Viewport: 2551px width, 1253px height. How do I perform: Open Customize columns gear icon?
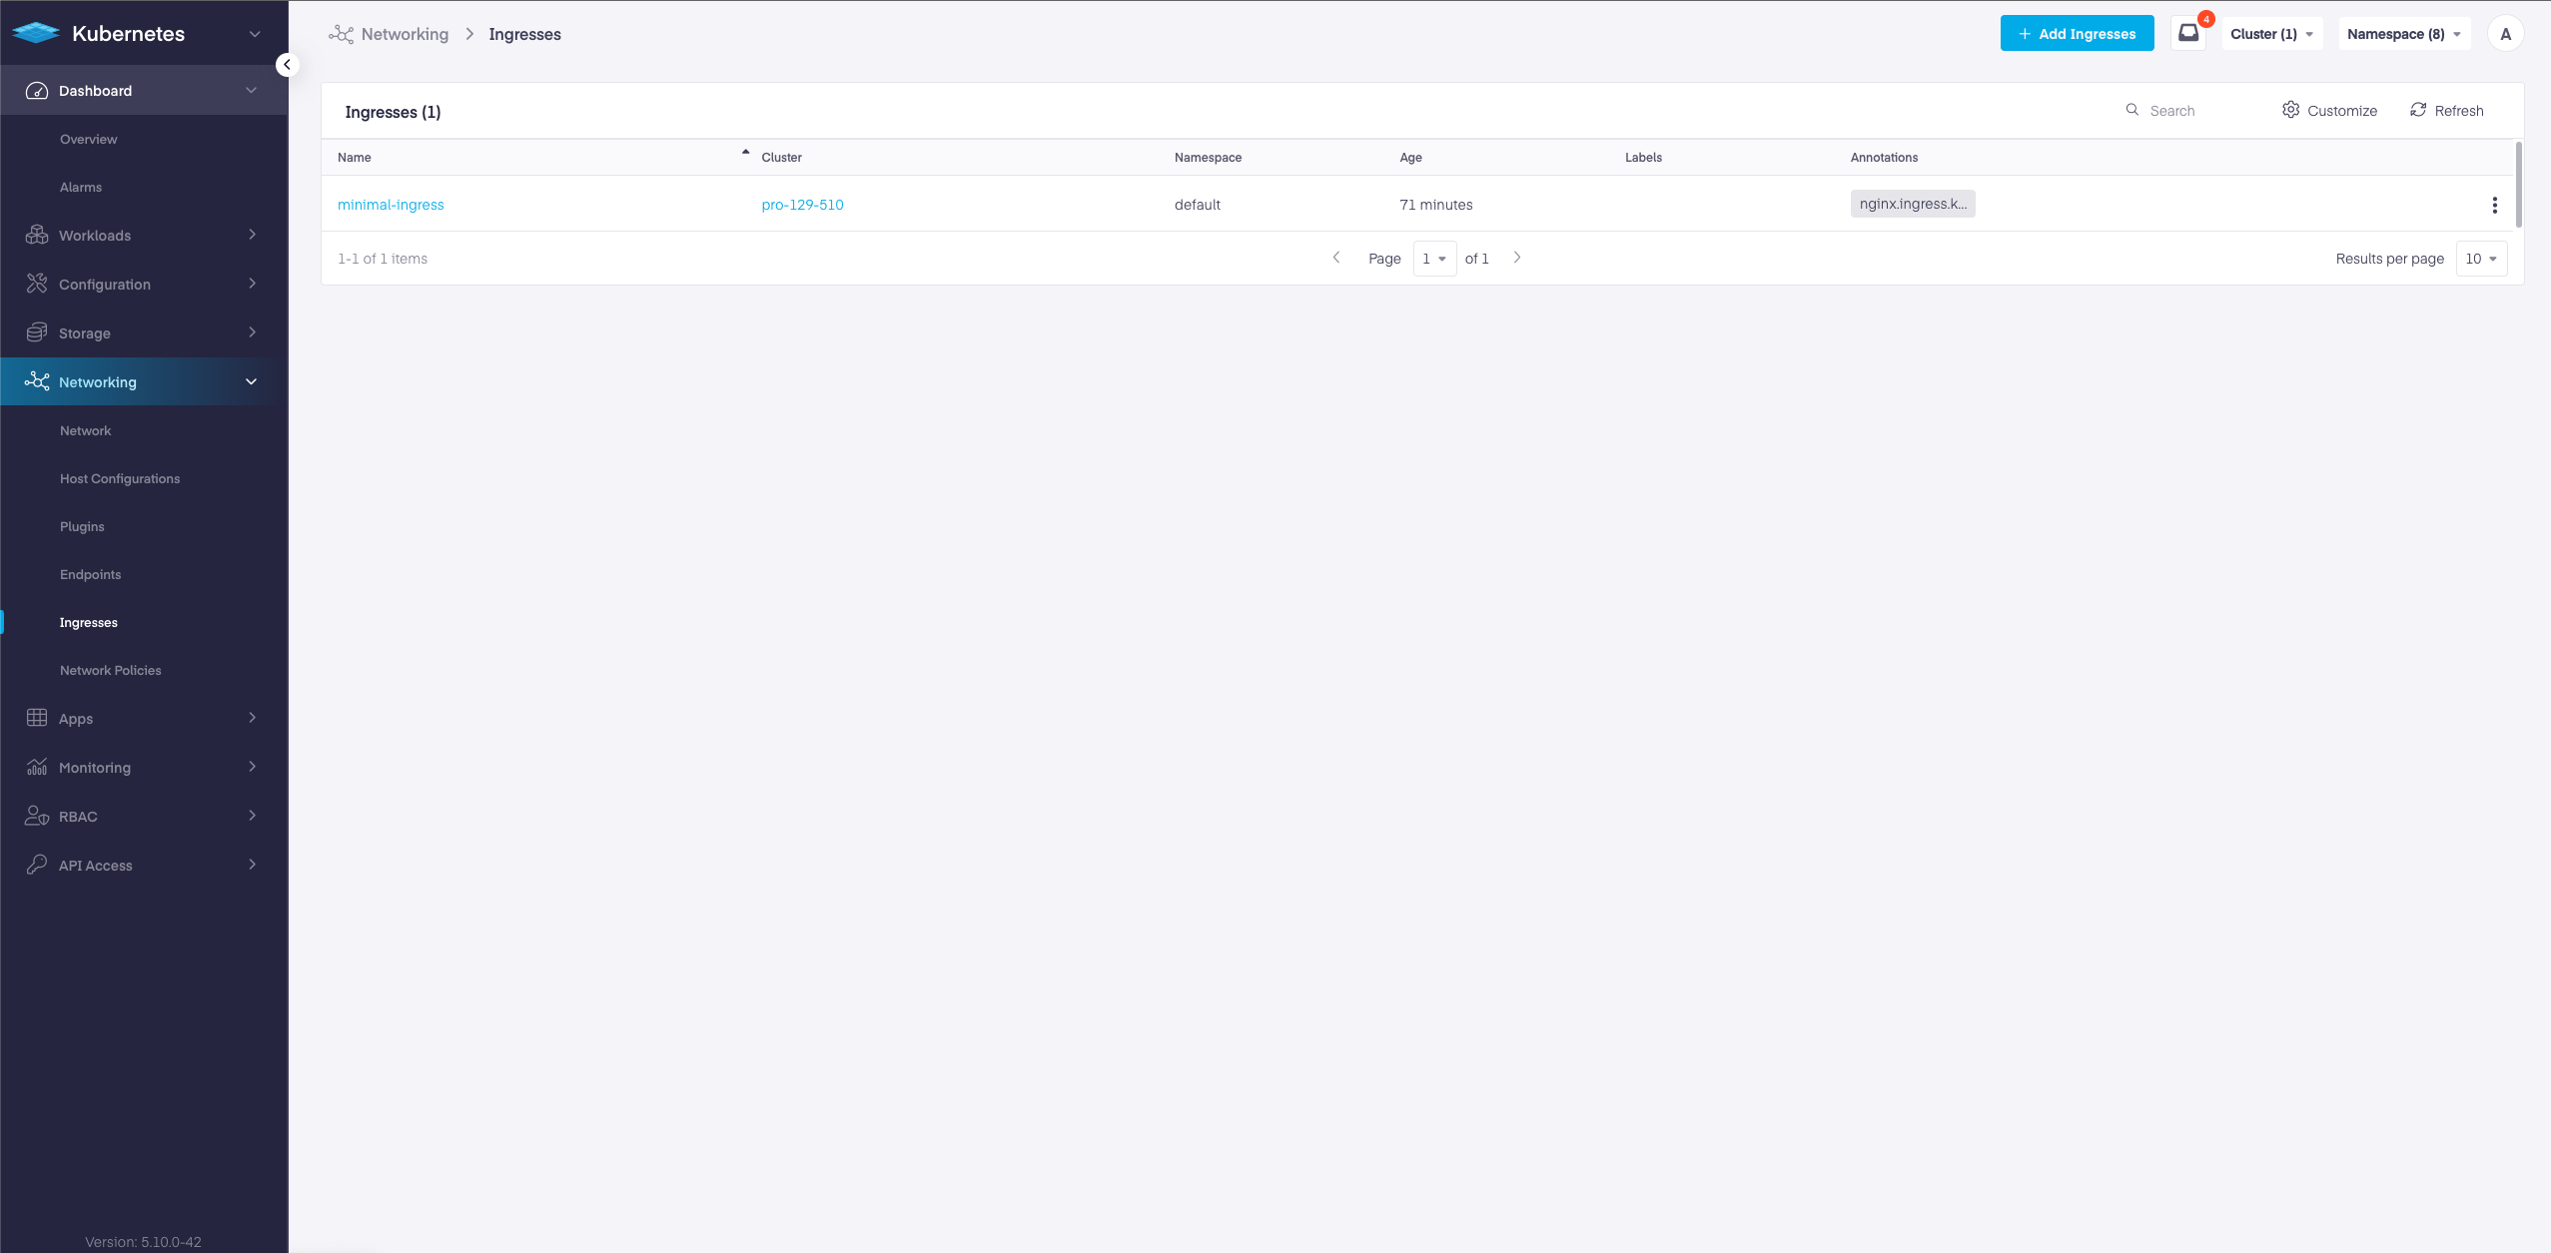(x=2290, y=110)
